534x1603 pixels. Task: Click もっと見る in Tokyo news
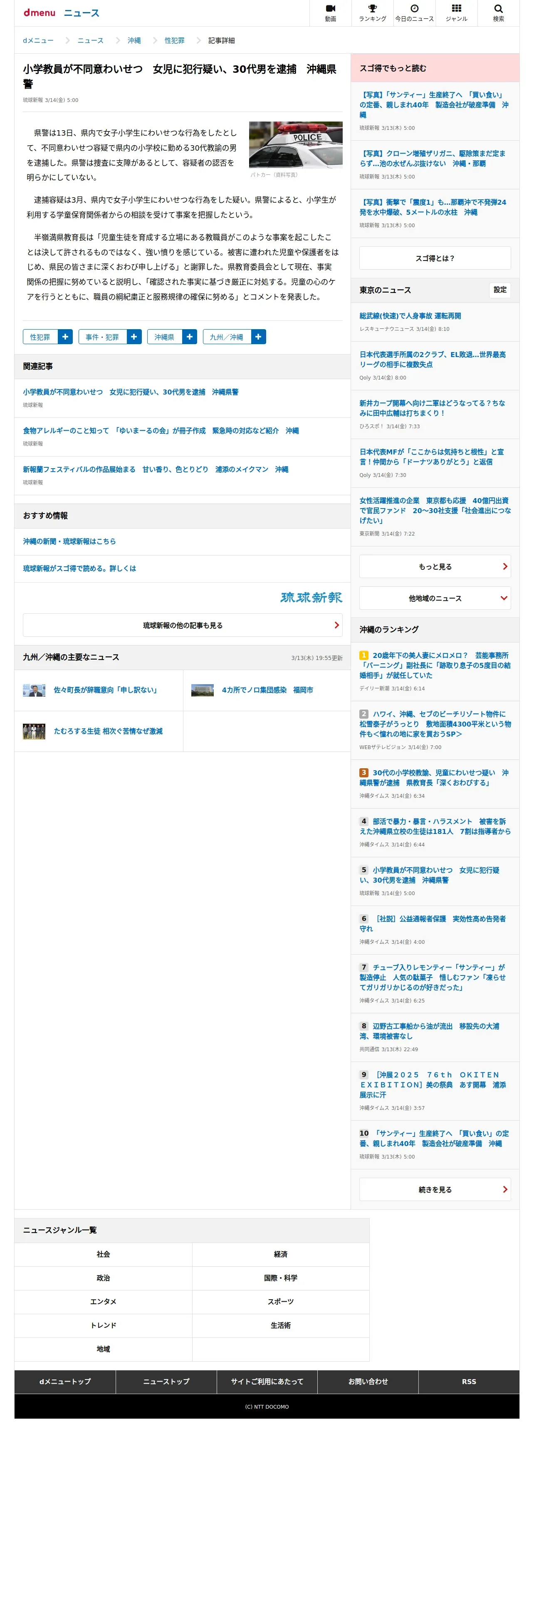435,566
